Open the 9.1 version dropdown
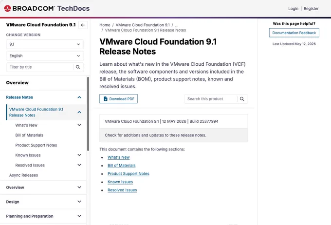The width and height of the screenshot is (331, 225). point(45,44)
